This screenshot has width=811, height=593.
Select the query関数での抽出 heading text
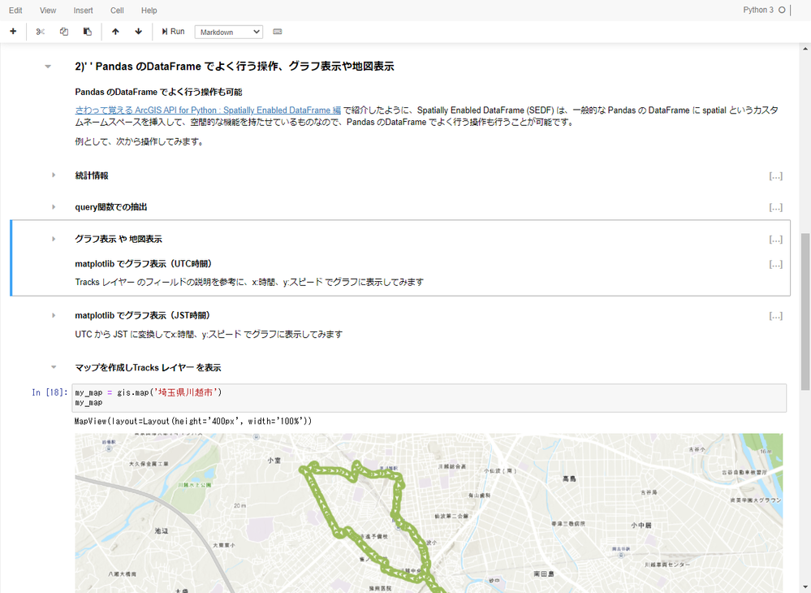pos(111,207)
